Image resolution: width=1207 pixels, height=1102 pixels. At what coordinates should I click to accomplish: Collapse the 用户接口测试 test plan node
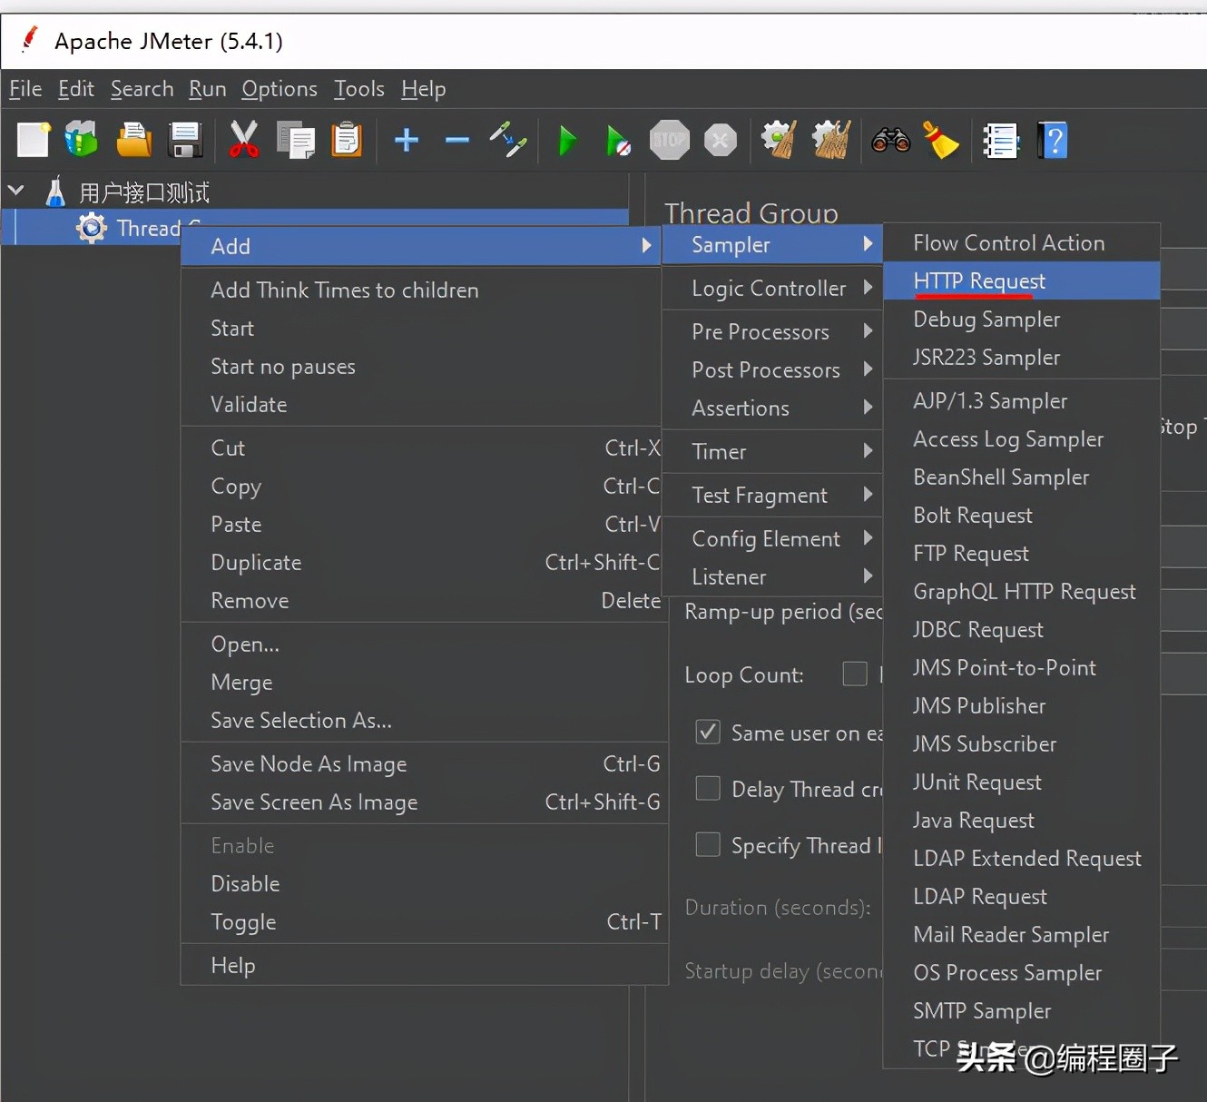point(16,192)
